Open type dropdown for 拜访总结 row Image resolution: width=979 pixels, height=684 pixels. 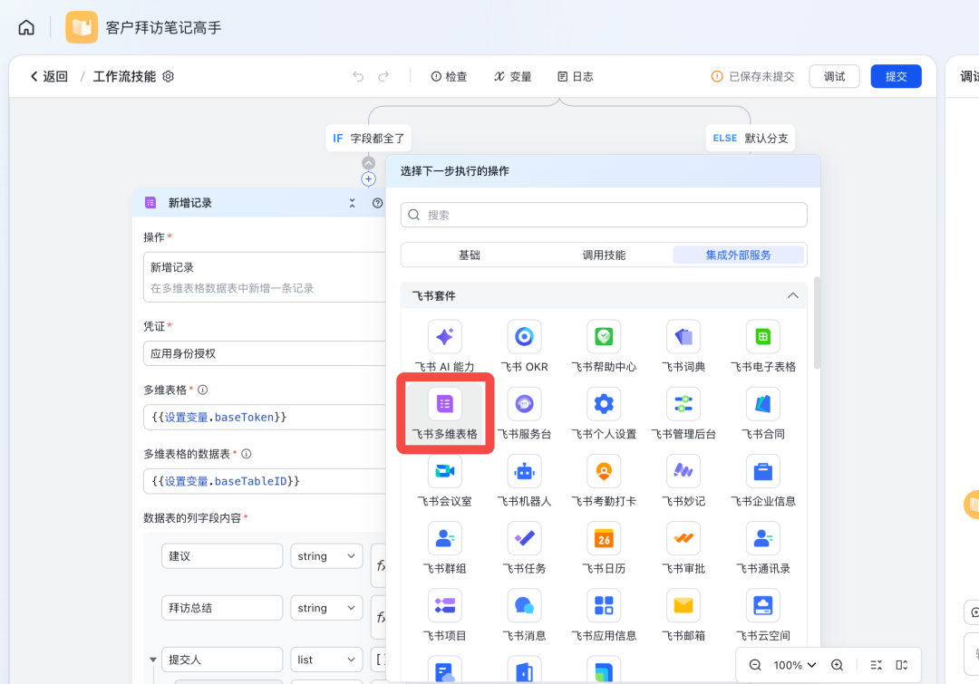click(x=326, y=608)
